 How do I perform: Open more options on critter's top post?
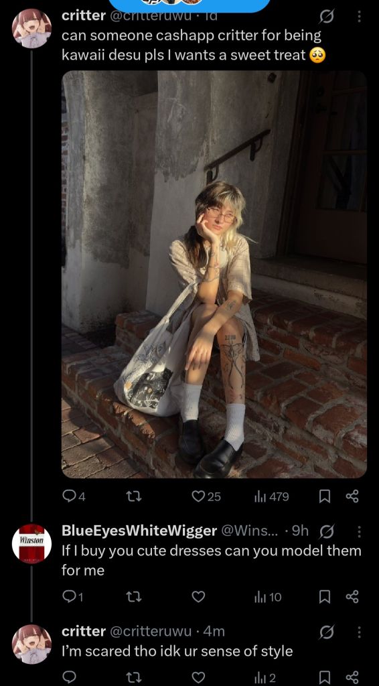tap(359, 17)
